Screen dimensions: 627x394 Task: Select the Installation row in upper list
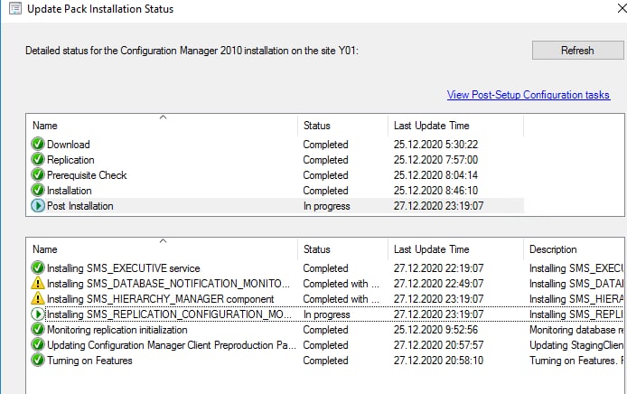tap(276, 191)
